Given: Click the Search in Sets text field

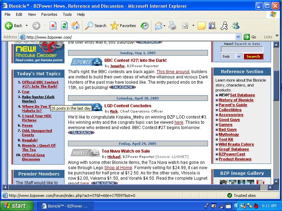Looking at the screenshot, I should click(242, 50).
